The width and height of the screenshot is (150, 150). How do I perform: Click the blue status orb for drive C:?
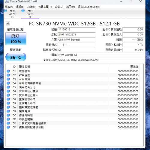(x=5, y=10)
